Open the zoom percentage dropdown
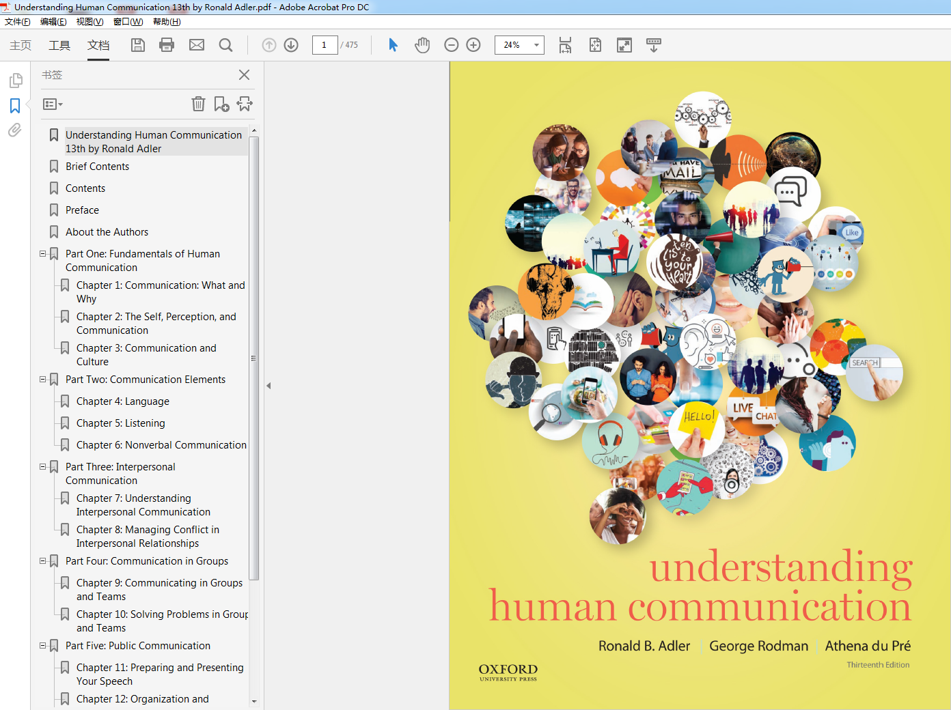 (x=536, y=45)
